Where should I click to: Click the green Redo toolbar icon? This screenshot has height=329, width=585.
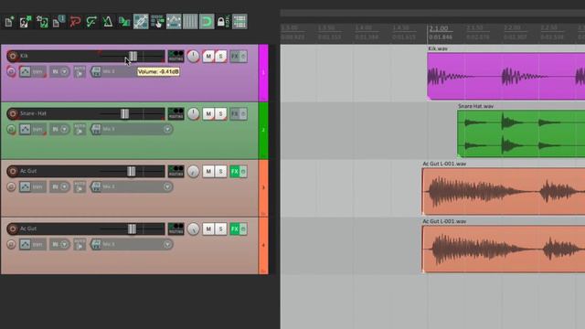pos(91,22)
